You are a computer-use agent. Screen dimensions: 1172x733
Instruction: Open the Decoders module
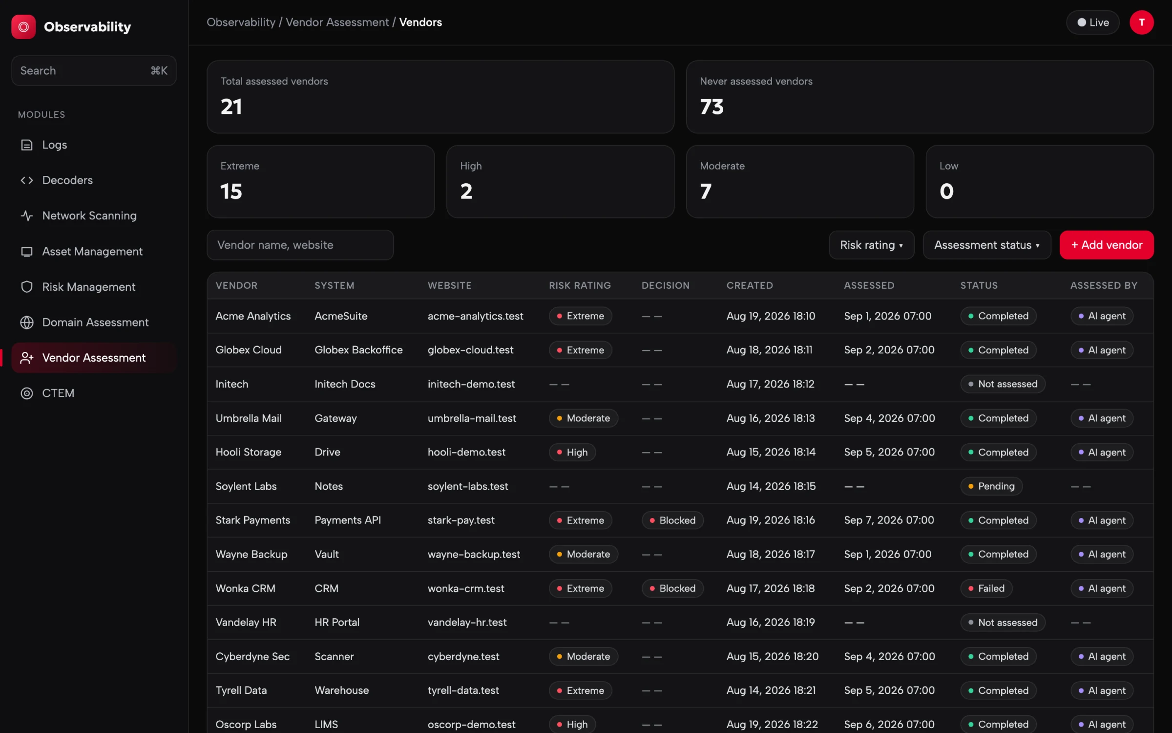tap(94, 180)
